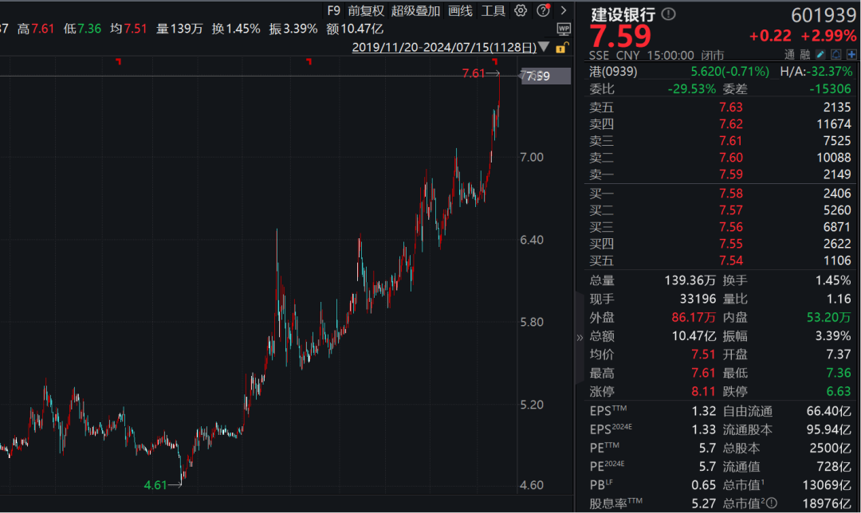Select the 买二 7.57 bid row
The image size is (861, 513).
[x=720, y=210]
